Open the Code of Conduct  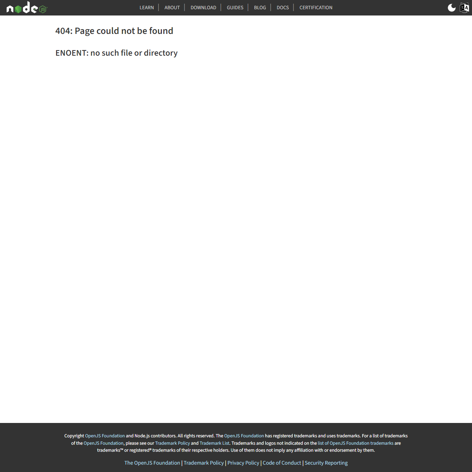tap(282, 463)
